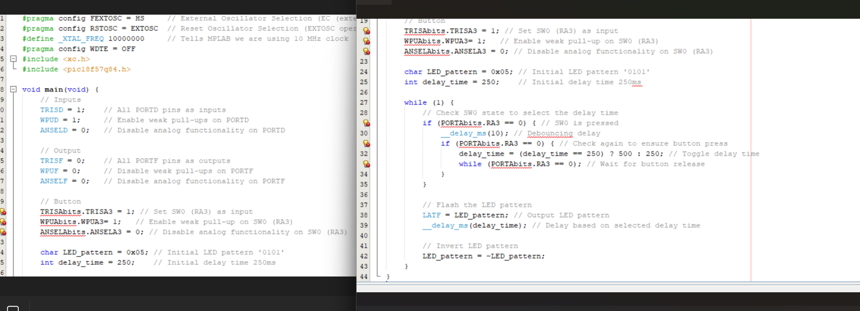Viewport: 860px width, 311px height.
Task: Click '#pragma config RSTOSC = EXTOSC' line
Action: coord(90,29)
